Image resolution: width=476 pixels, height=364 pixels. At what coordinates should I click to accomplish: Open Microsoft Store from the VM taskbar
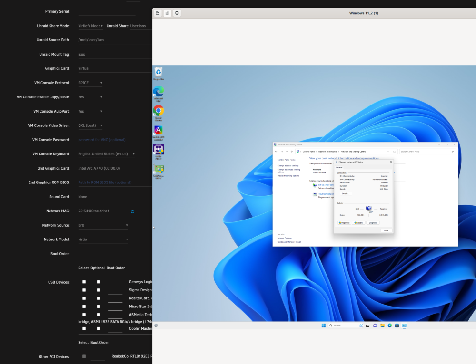click(x=397, y=326)
